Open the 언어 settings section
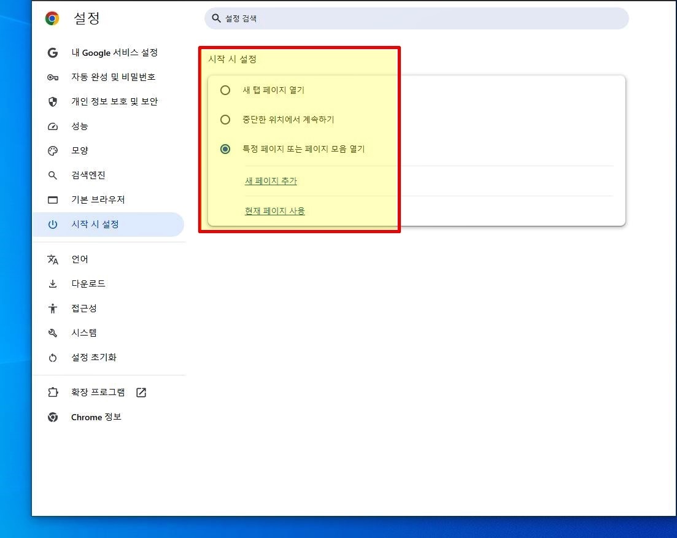677x538 pixels. 109,259
